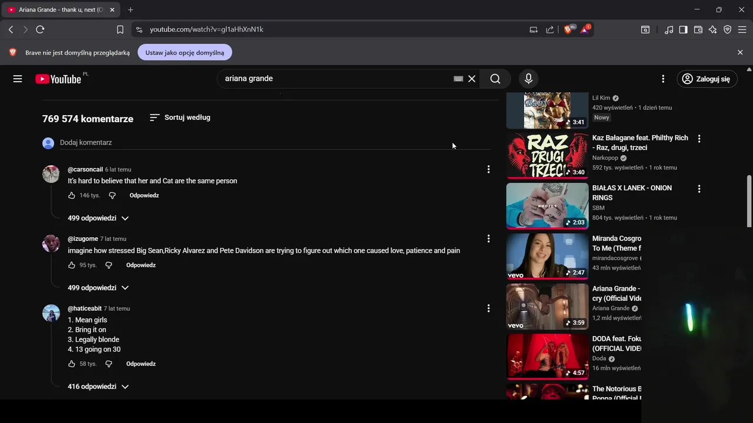Clear the search query with X

[x=472, y=79]
